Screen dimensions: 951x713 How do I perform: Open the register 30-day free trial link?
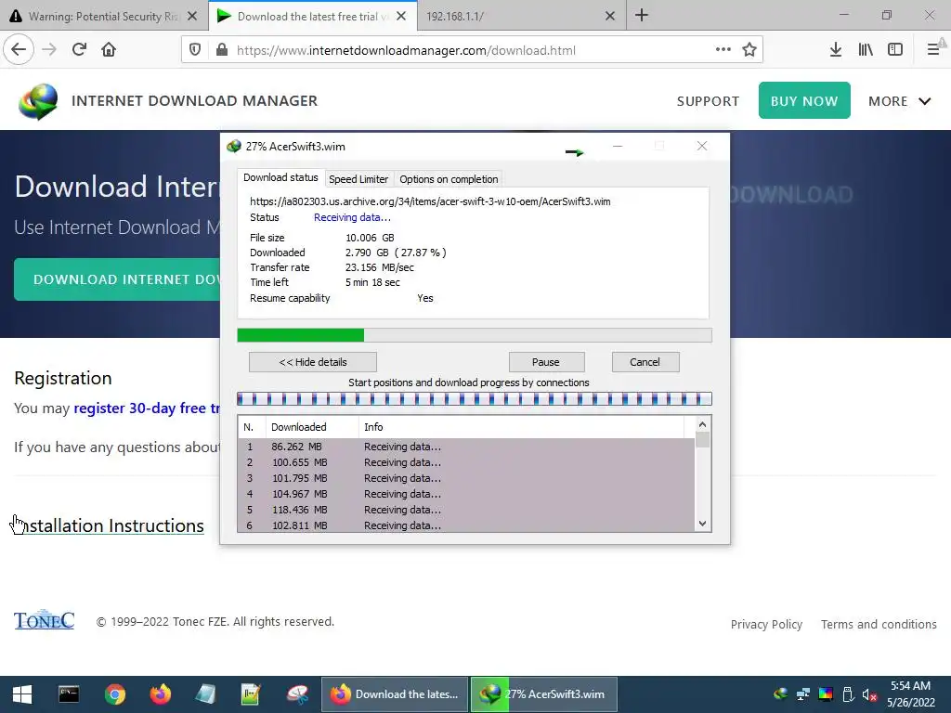(147, 408)
